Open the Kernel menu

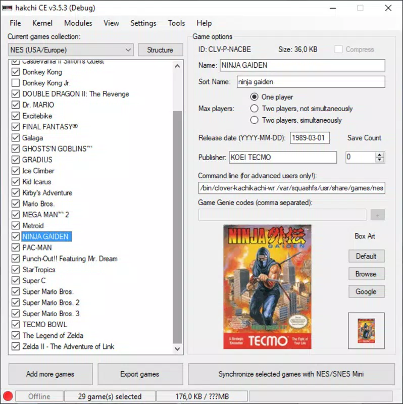tap(42, 23)
